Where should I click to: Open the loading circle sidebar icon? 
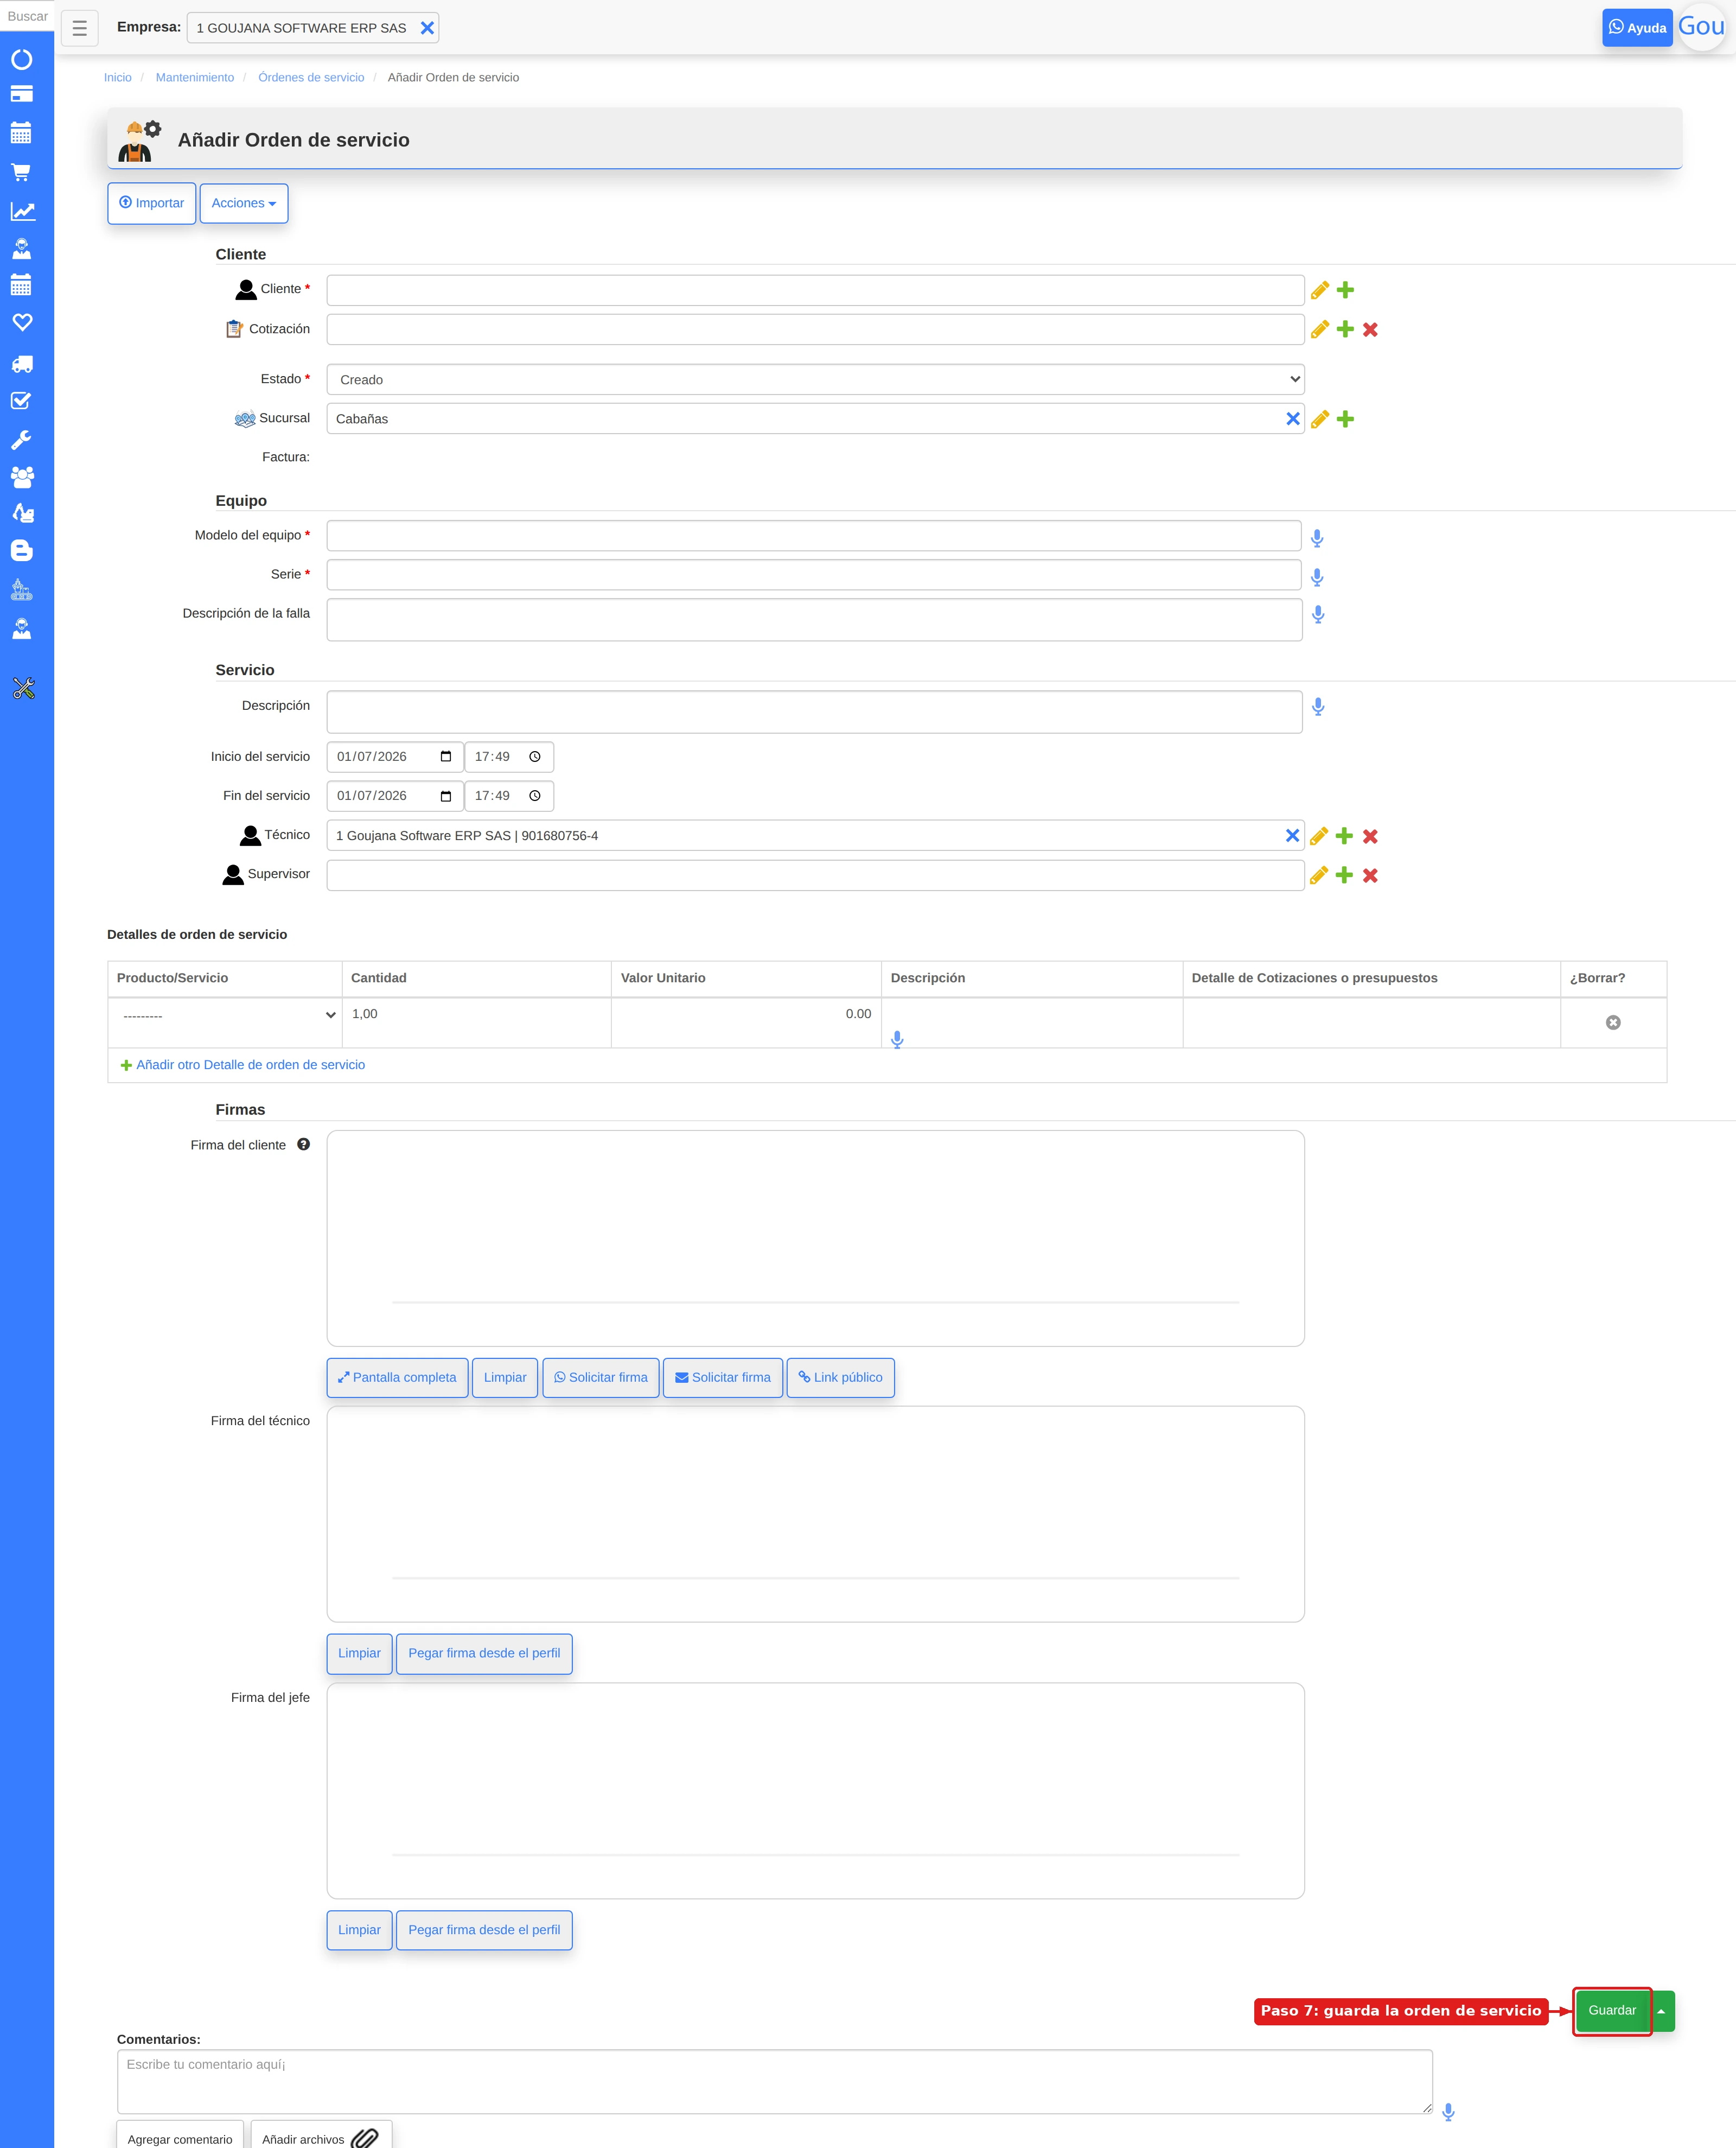(21, 59)
